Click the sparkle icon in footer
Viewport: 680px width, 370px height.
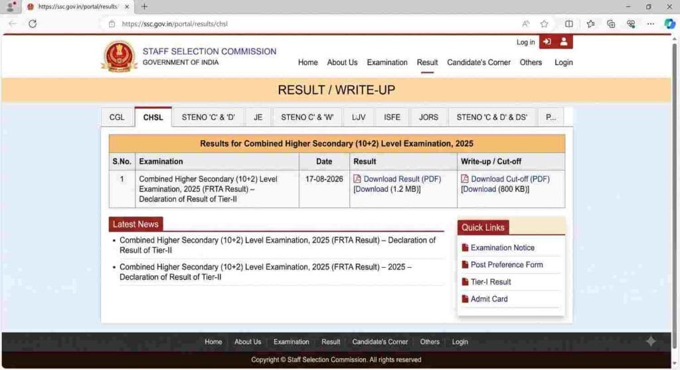[651, 341]
